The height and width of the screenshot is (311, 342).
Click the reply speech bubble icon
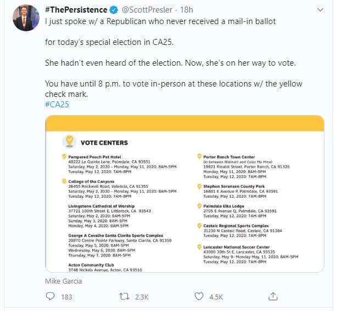click(51, 297)
